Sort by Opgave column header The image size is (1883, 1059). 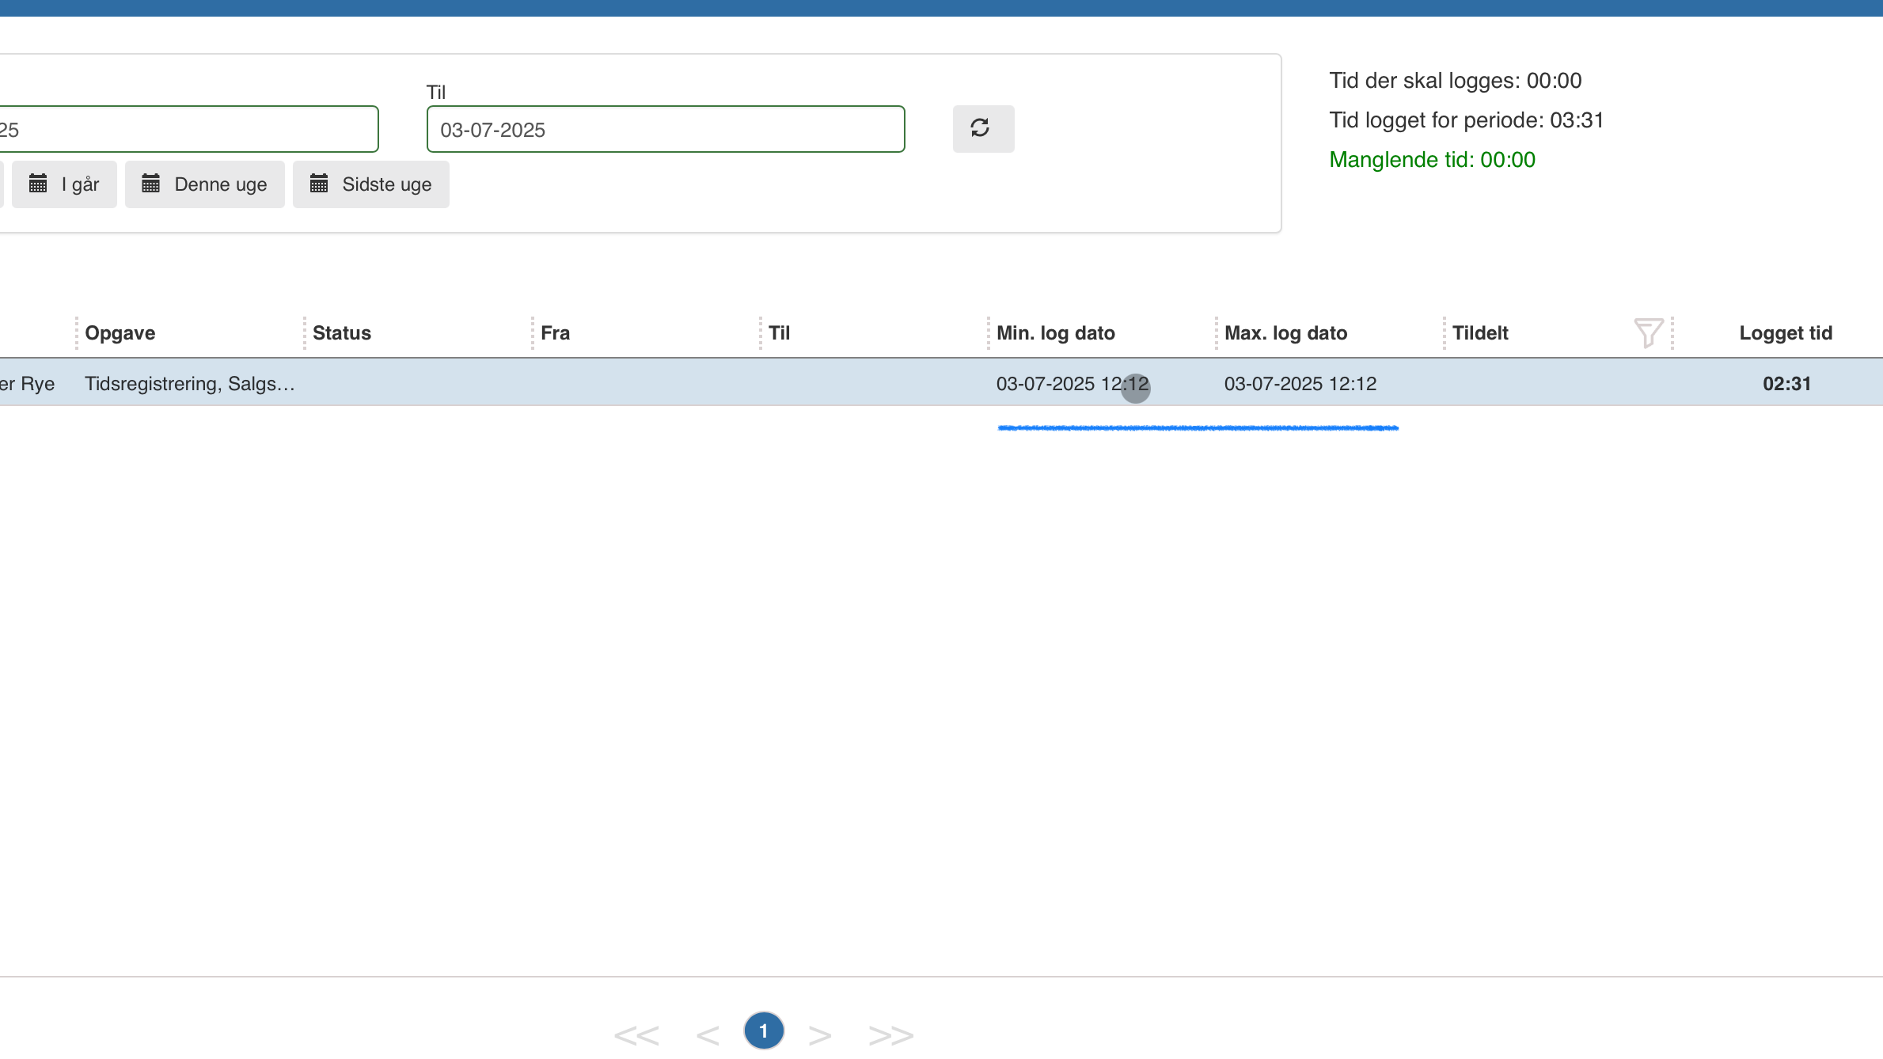[120, 333]
